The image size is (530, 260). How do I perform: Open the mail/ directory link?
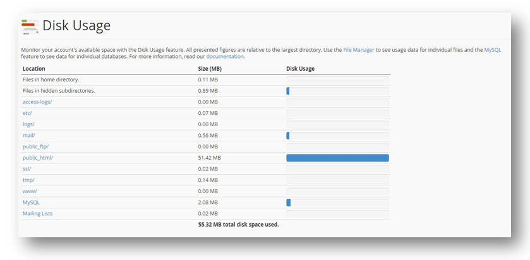tap(28, 136)
